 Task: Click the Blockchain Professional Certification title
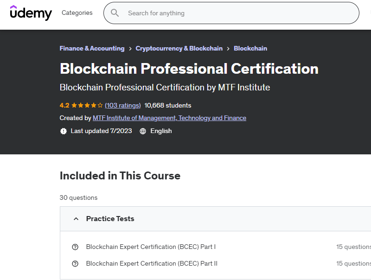[x=189, y=69]
